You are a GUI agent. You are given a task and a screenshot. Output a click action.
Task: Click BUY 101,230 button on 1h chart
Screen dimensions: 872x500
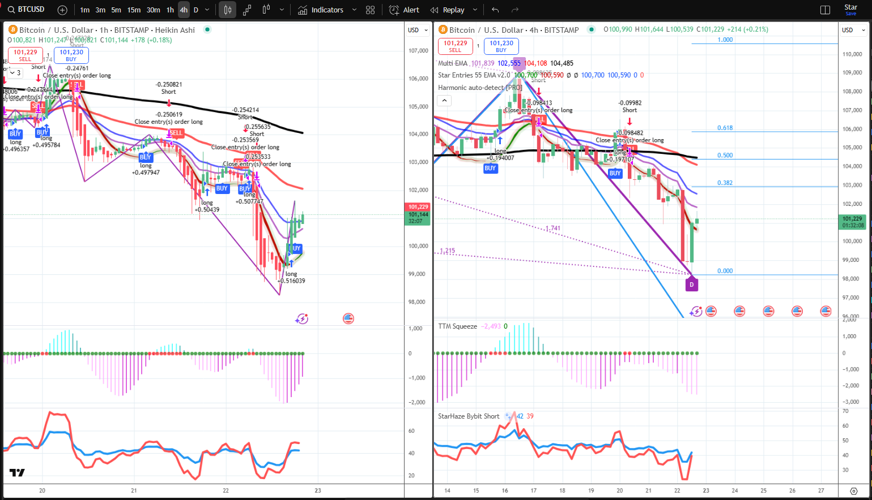pos(71,55)
